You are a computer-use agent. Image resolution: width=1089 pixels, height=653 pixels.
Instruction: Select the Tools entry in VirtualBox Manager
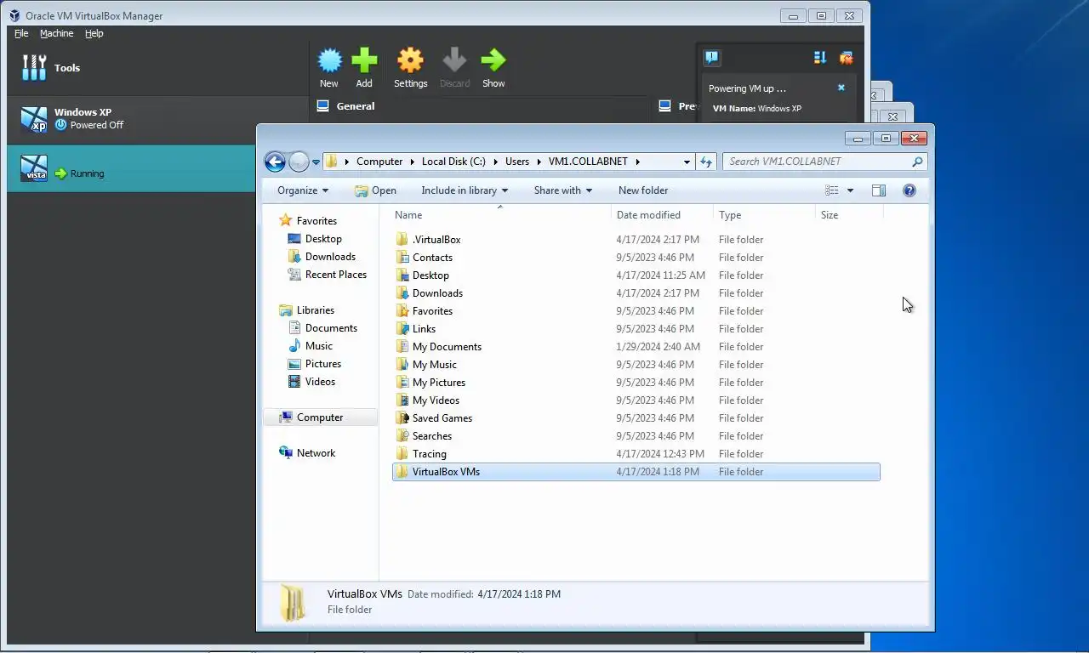[157, 68]
